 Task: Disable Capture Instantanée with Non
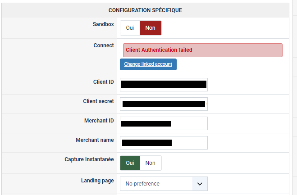coord(151,163)
